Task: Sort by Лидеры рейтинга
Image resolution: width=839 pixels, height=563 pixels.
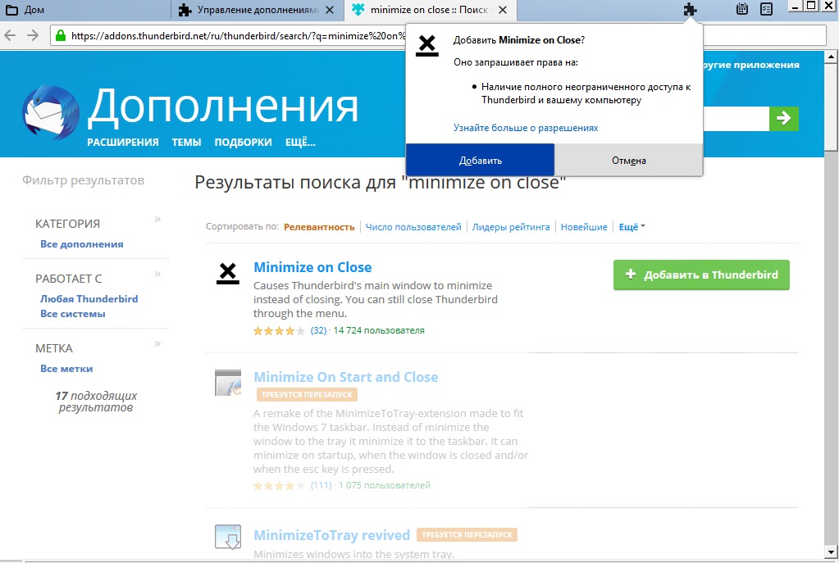Action: coord(510,227)
